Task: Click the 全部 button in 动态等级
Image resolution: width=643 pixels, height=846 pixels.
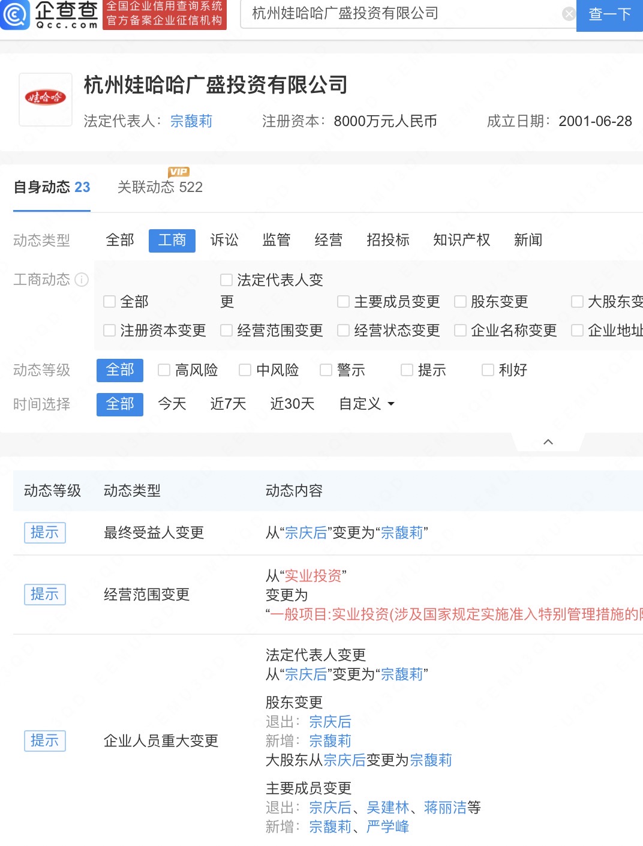Action: click(x=120, y=370)
